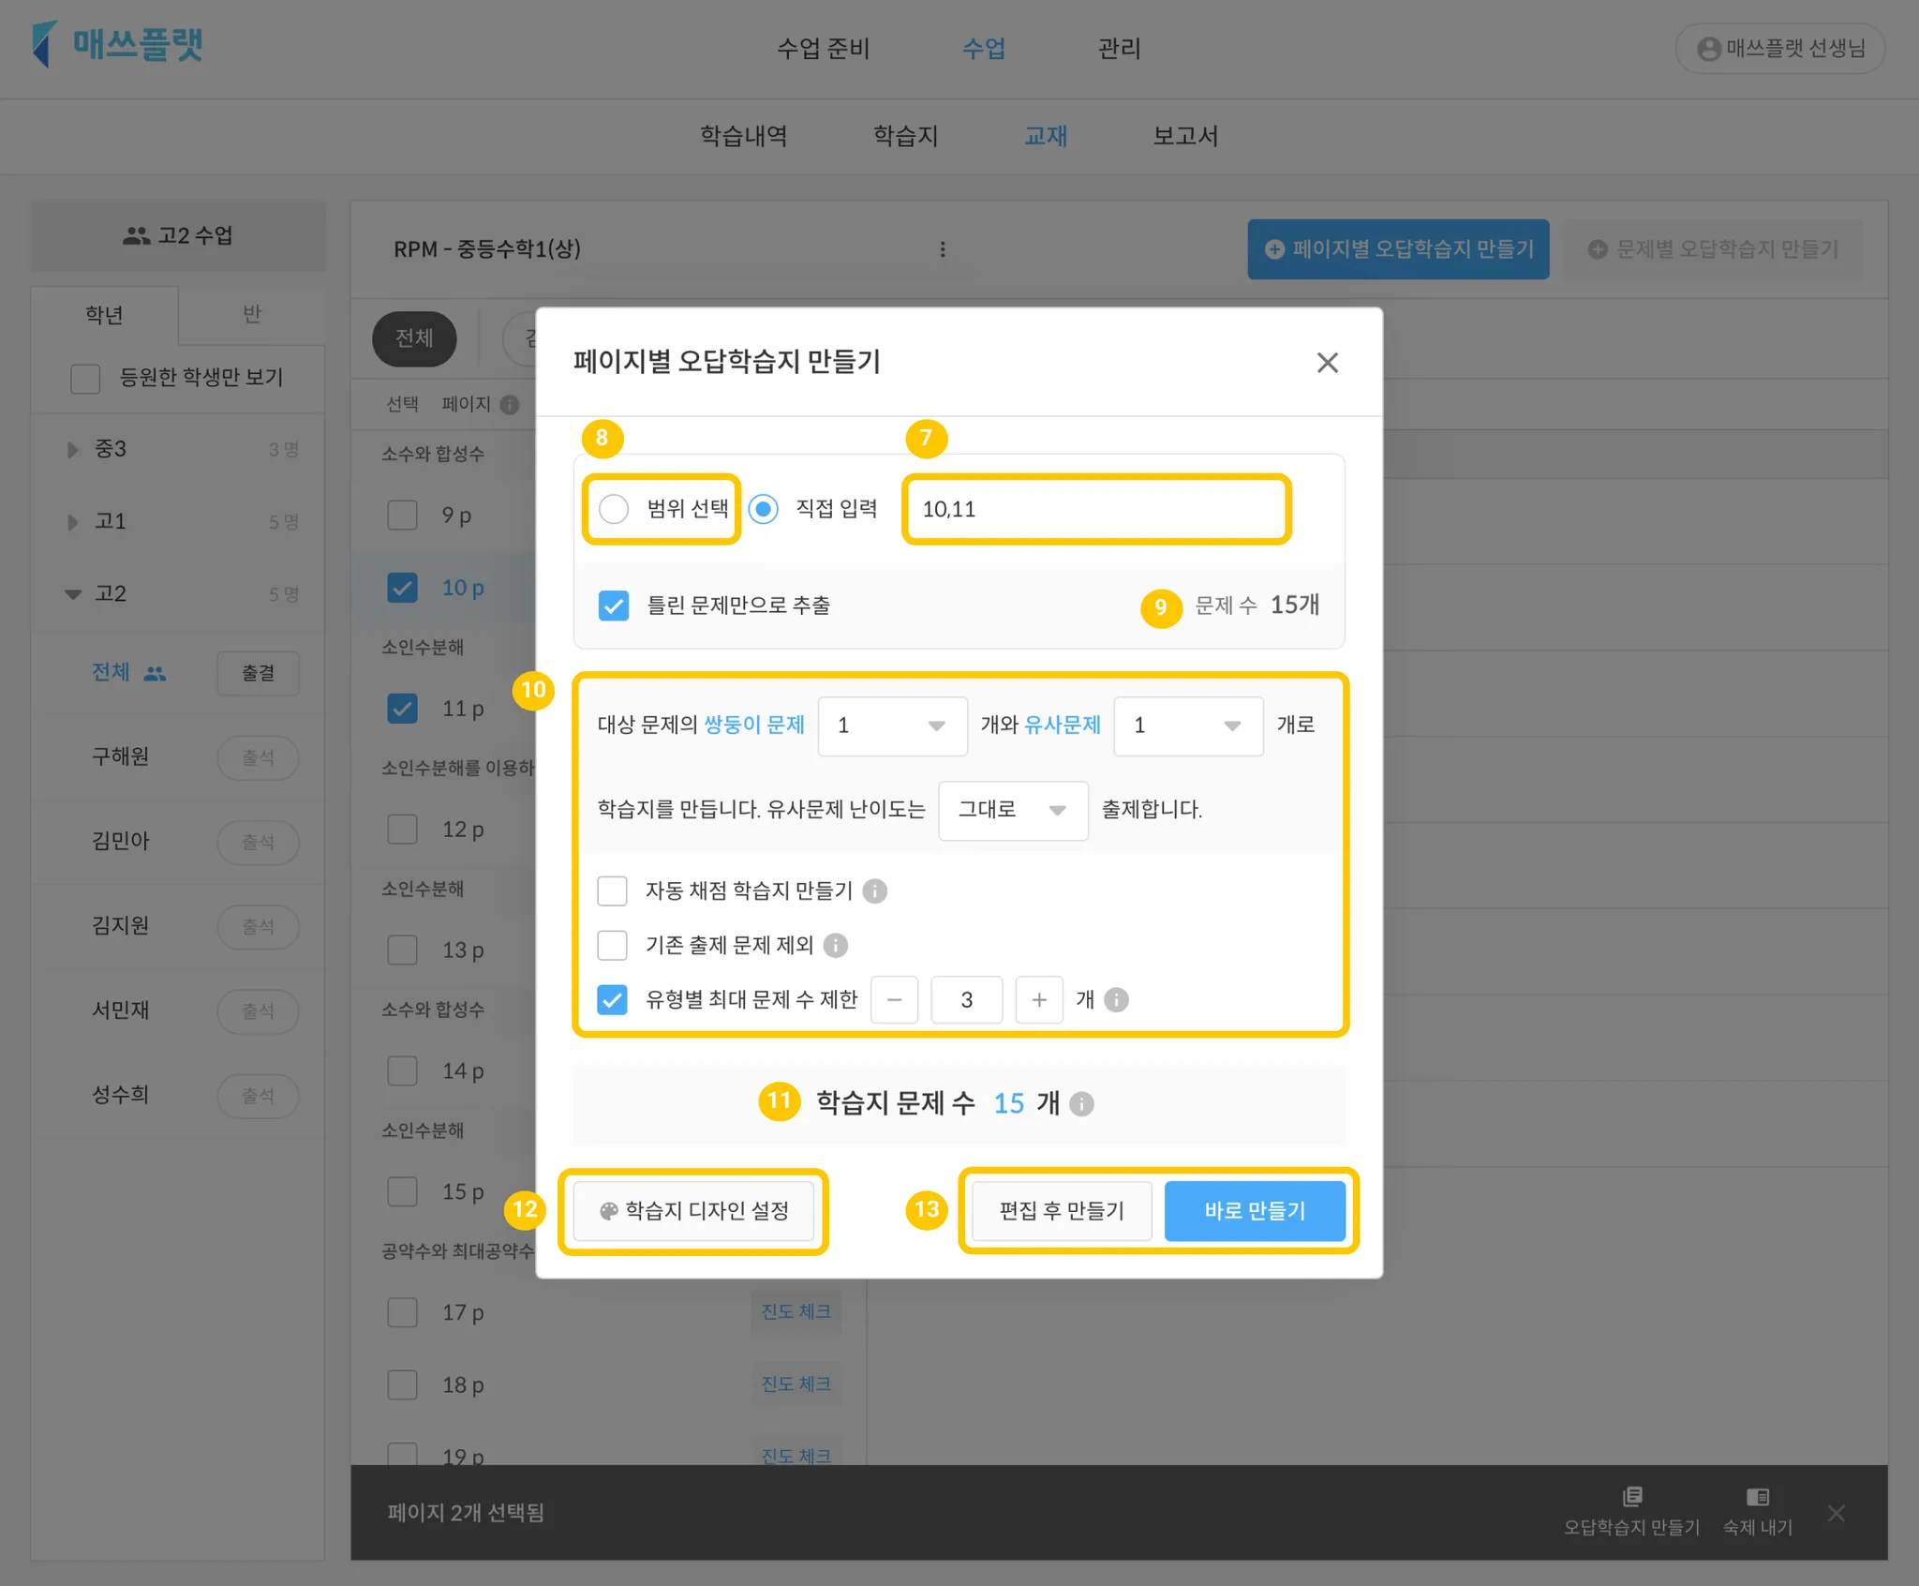Select the 범위 선택 radio button
Screen dimensions: 1919x1586
614,509
